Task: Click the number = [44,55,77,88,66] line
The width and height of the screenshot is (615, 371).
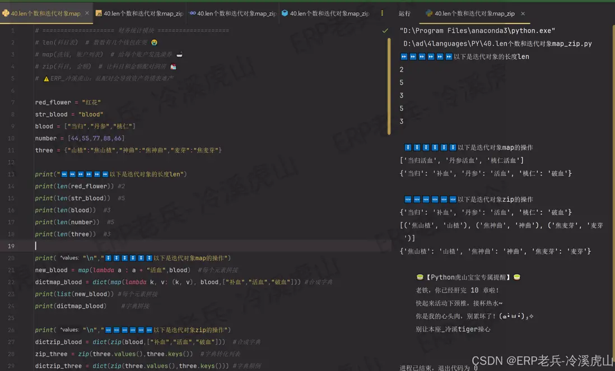Action: tap(80, 138)
